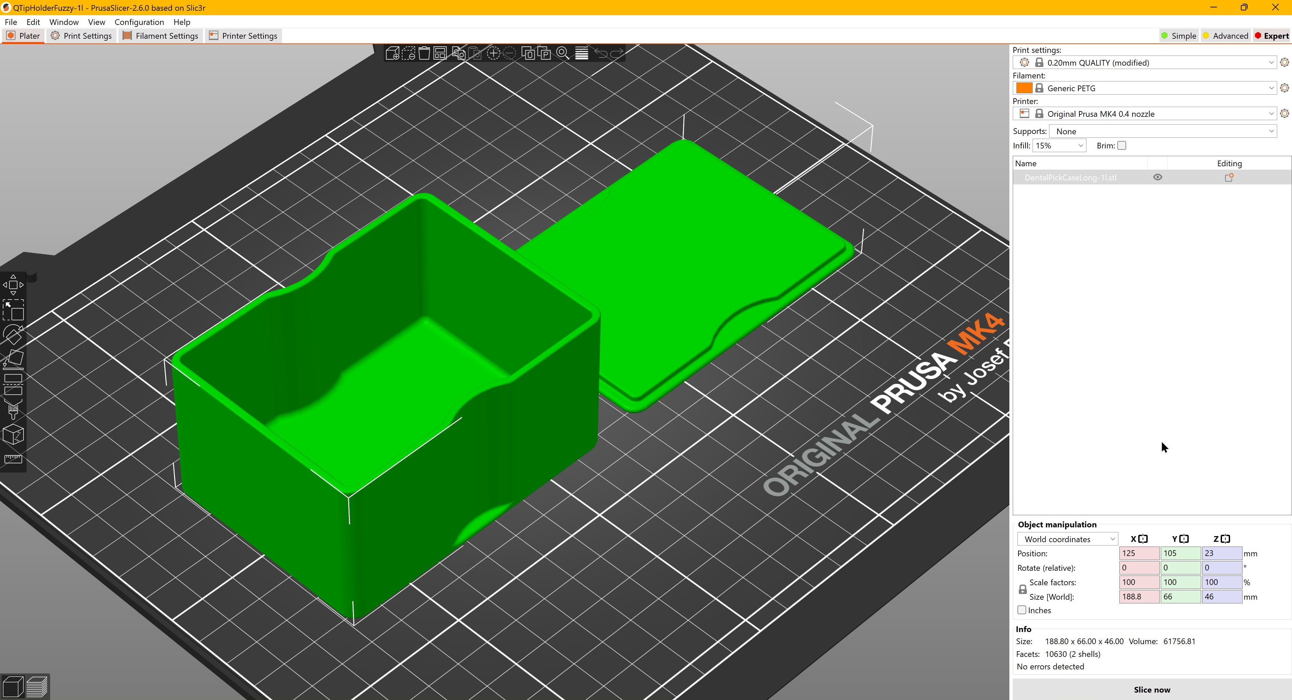The width and height of the screenshot is (1292, 700).
Task: Open the variable layer height tool
Action: pos(581,53)
